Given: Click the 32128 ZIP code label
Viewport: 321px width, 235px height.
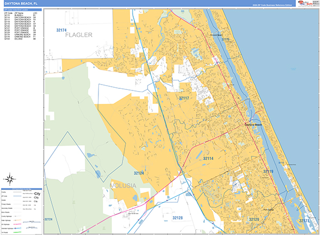Looking at the screenshot, I should 178,218.
